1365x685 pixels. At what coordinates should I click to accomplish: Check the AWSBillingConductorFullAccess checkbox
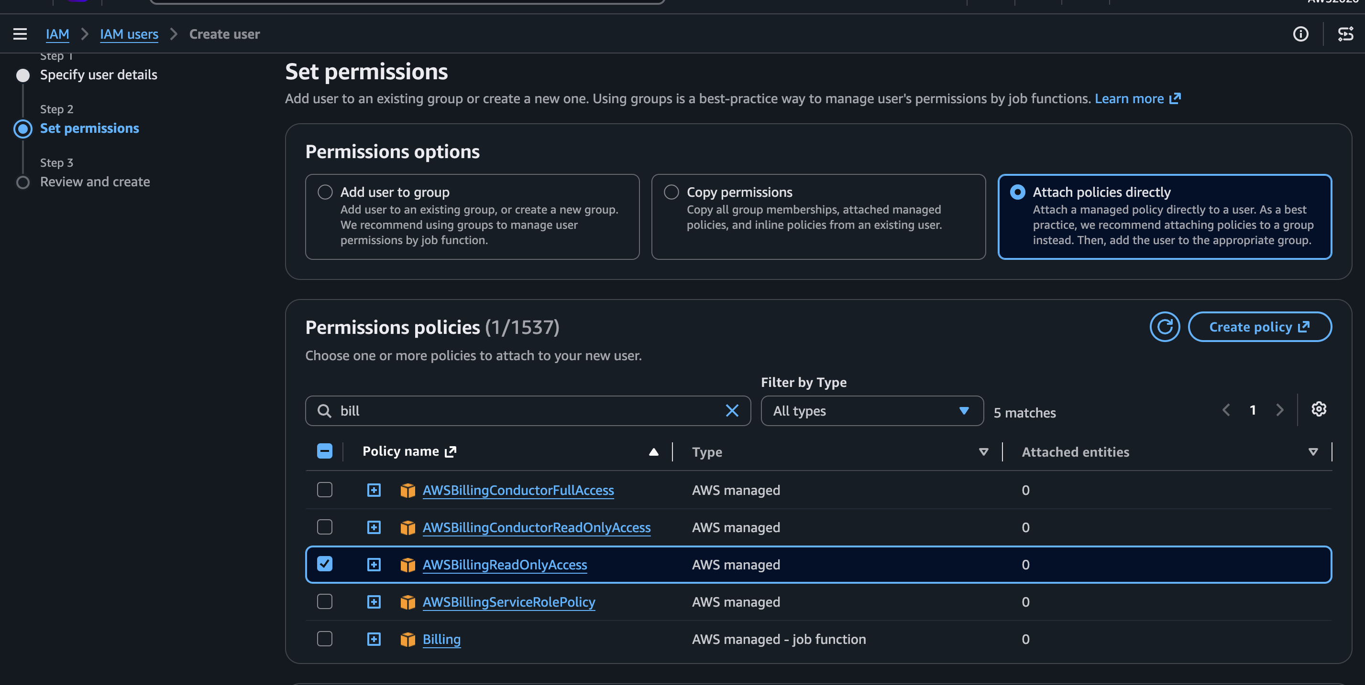tap(325, 490)
